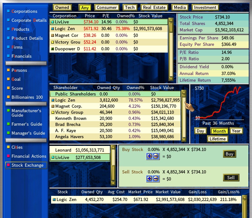Show stock chart by Month

219,131
